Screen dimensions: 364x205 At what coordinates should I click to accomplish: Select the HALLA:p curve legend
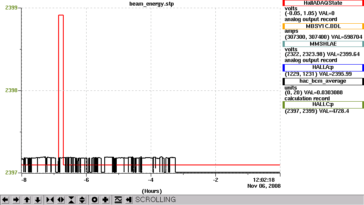pyautogui.click(x=323, y=67)
